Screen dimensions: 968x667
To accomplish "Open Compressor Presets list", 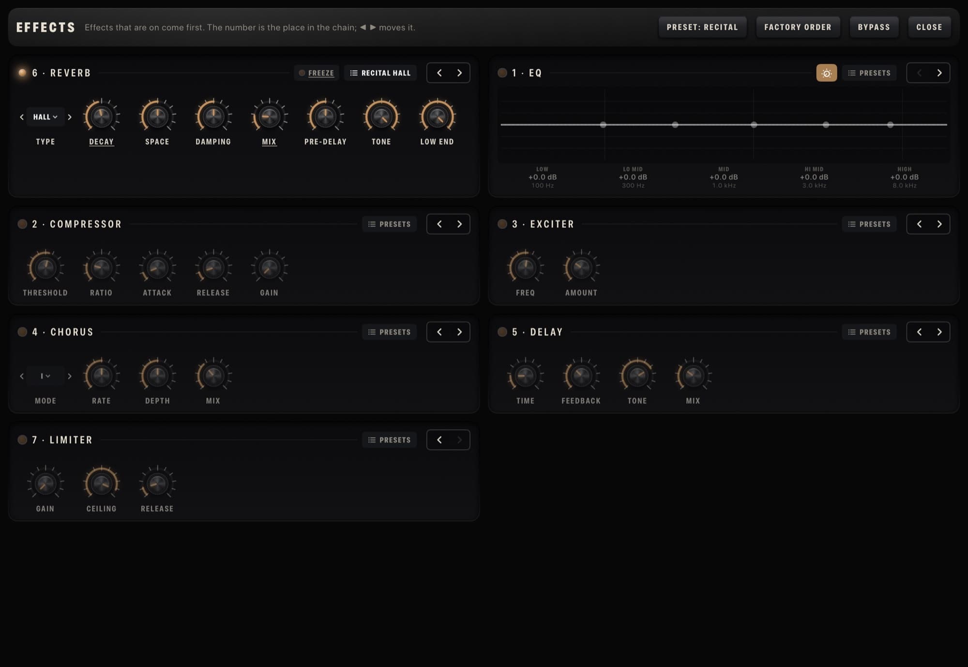I will pyautogui.click(x=389, y=224).
